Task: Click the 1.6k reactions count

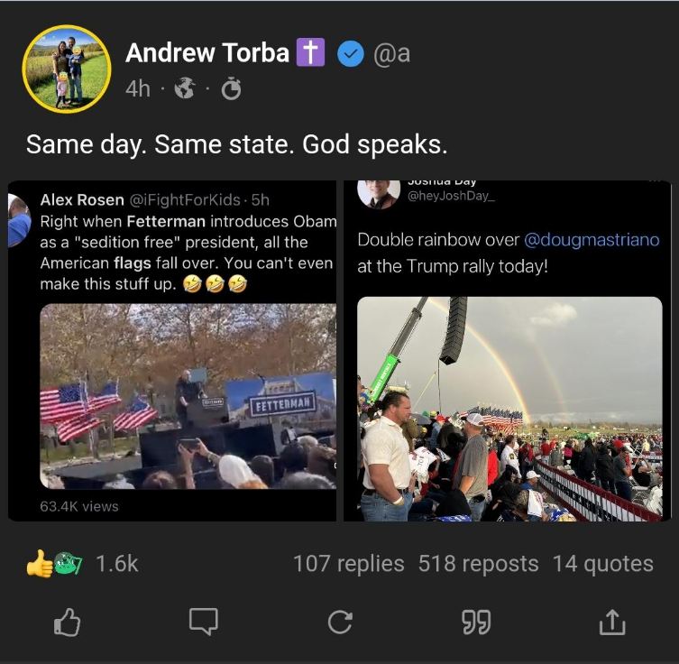Action: pos(117,564)
